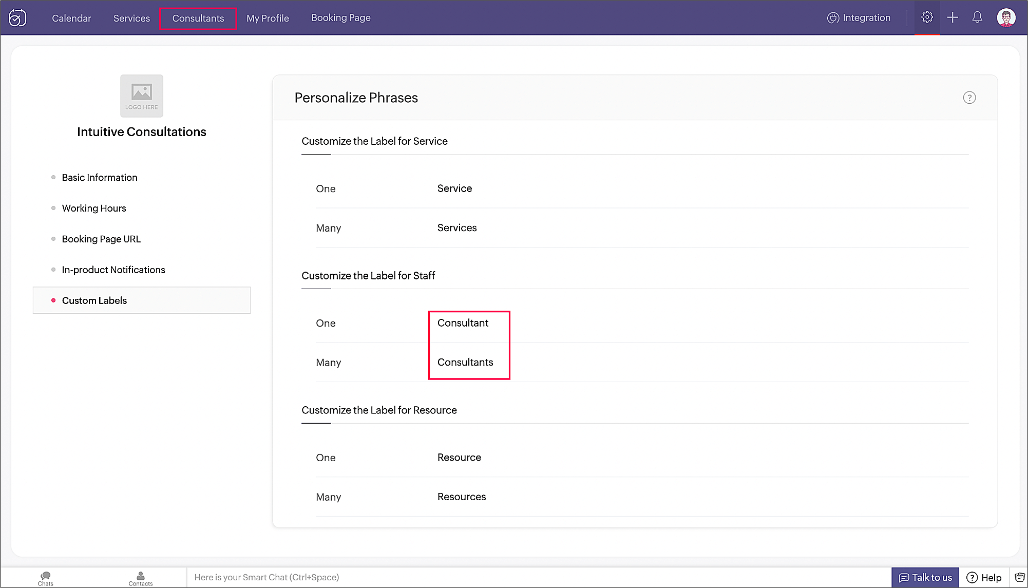
Task: Click the Personalize Phrases heading
Action: point(356,98)
